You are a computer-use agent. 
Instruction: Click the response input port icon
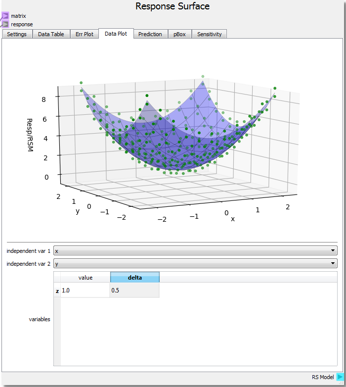click(5, 24)
